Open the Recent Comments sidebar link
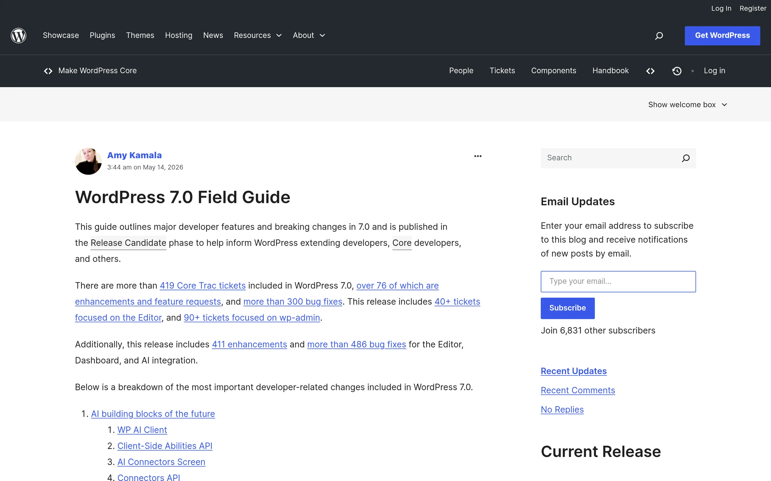 point(578,390)
